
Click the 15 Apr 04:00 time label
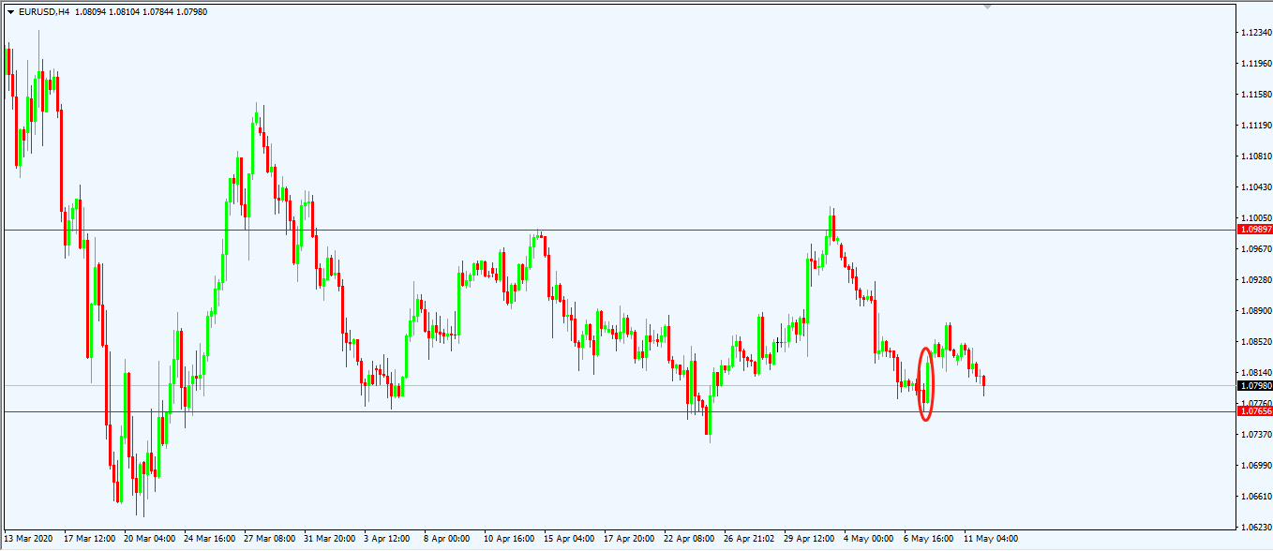569,539
